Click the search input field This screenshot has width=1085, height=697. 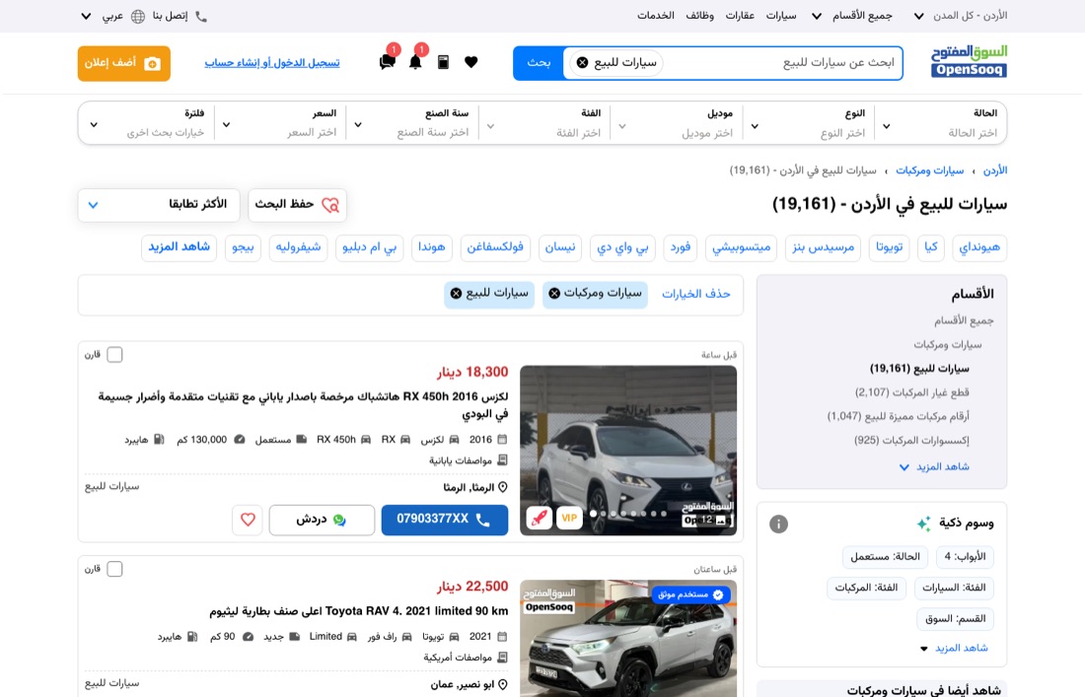coord(780,63)
